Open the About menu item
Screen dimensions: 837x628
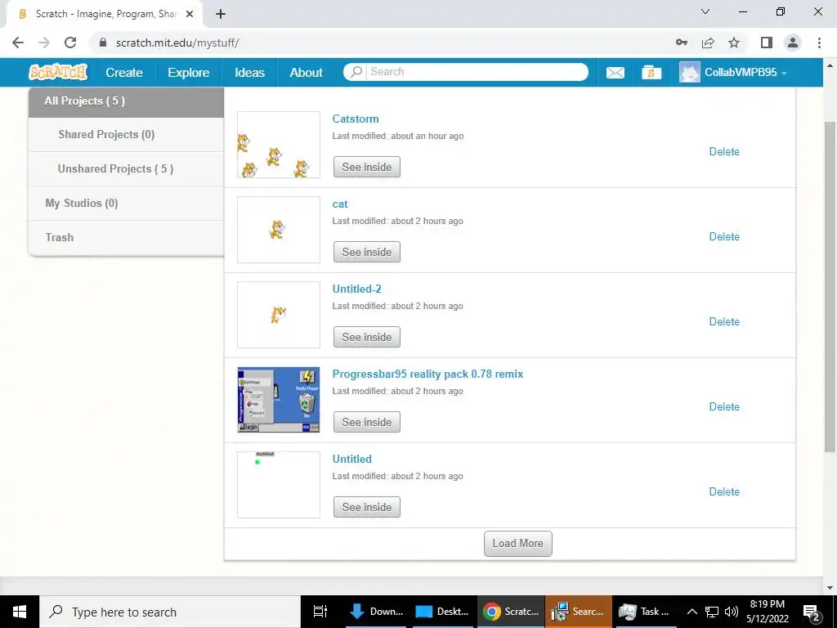pyautogui.click(x=306, y=72)
